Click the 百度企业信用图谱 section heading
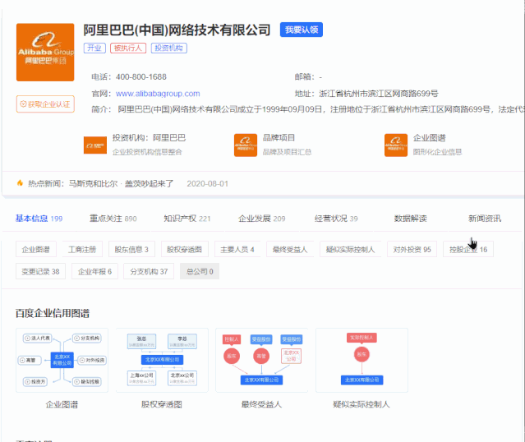 (53, 313)
